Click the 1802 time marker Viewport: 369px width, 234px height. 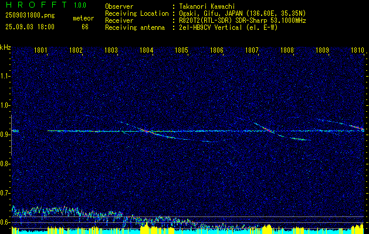[x=76, y=50]
